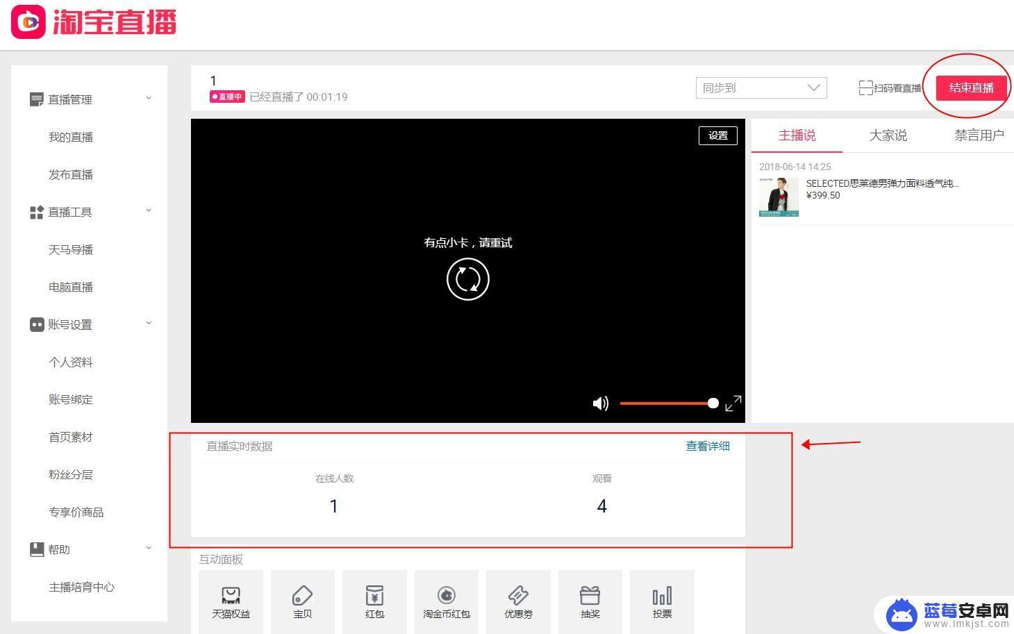This screenshot has height=634, width=1014.
Task: Collapse the 帮助 menu chevron
Action: click(x=149, y=549)
